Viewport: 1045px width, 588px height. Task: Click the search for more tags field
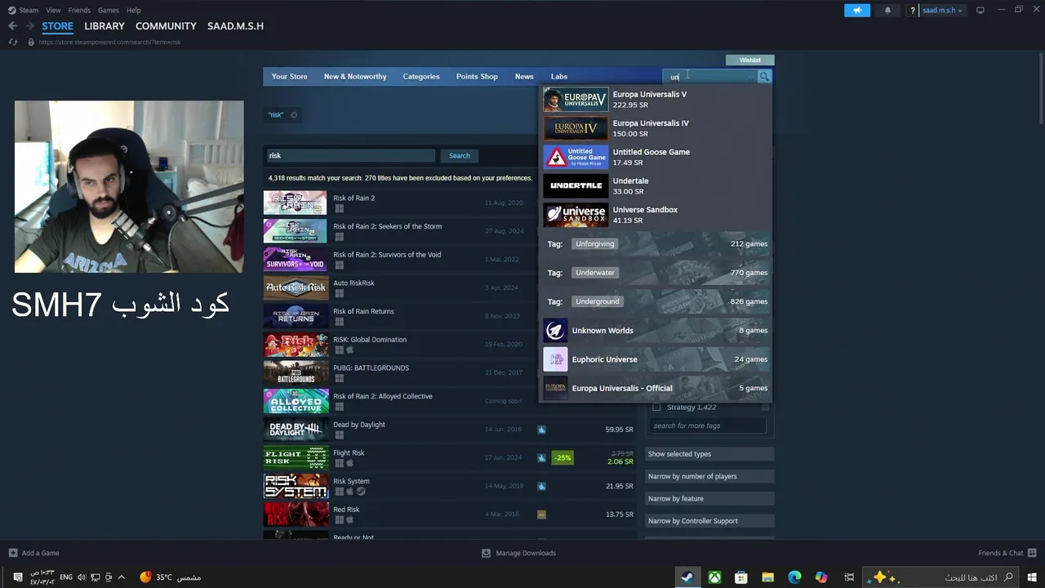(708, 425)
